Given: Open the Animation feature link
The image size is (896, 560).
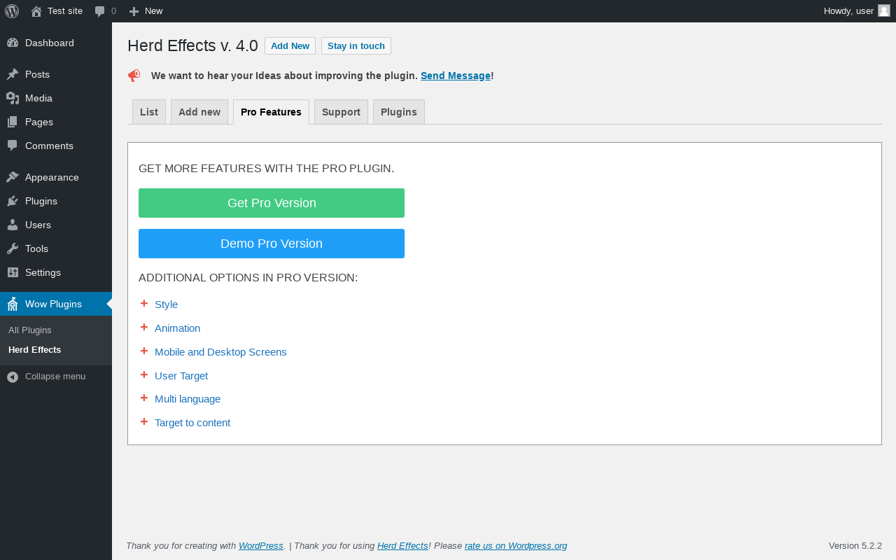Looking at the screenshot, I should pos(178,328).
